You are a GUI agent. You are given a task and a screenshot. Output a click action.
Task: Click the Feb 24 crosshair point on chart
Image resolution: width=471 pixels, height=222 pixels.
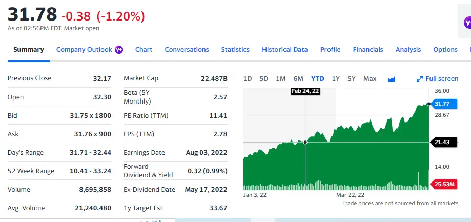click(x=305, y=142)
